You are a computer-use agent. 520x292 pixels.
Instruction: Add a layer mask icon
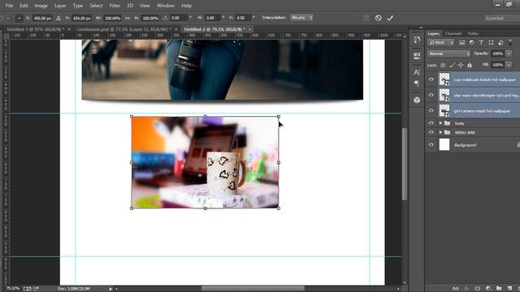(477, 289)
